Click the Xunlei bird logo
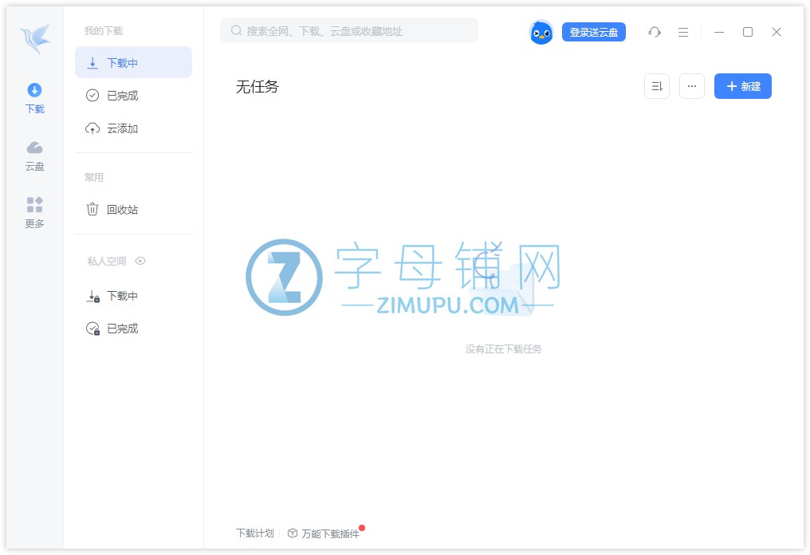Viewport: 810px width, 555px height. pos(35,38)
